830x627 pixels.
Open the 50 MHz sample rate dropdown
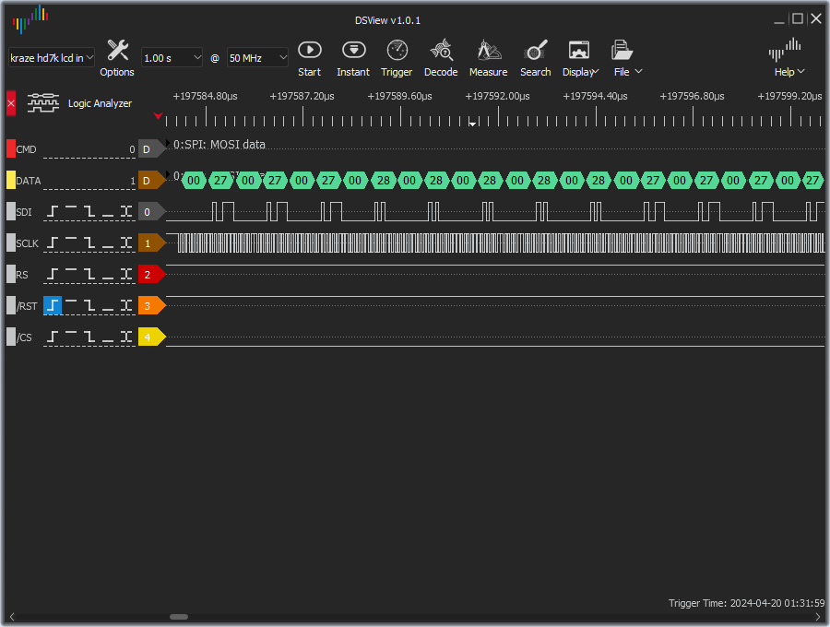pos(257,58)
